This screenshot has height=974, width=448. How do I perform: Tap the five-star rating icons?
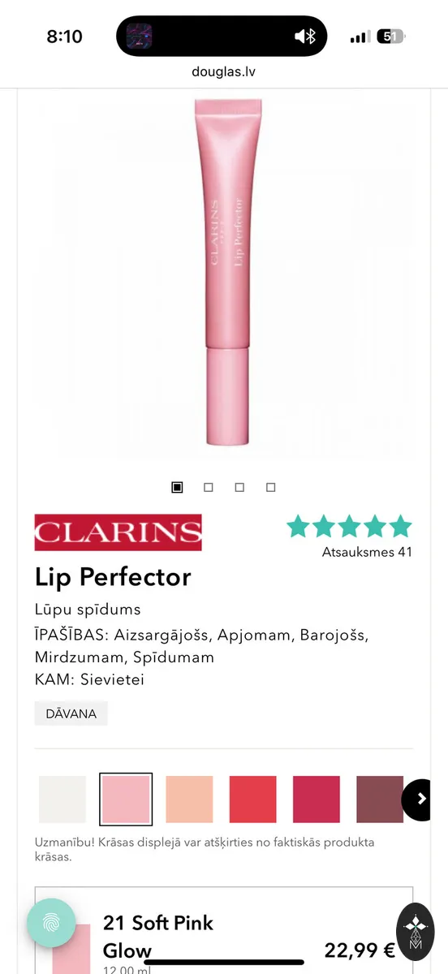coord(349,526)
